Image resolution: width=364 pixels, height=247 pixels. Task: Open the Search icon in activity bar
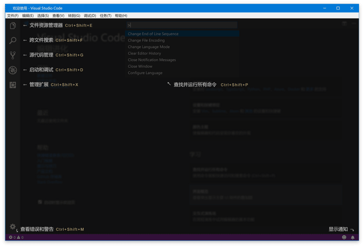click(13, 40)
